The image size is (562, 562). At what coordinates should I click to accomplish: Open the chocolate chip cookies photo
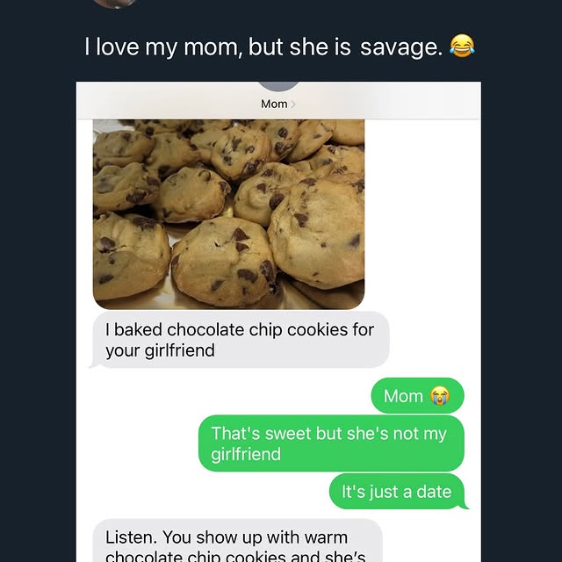pyautogui.click(x=228, y=213)
